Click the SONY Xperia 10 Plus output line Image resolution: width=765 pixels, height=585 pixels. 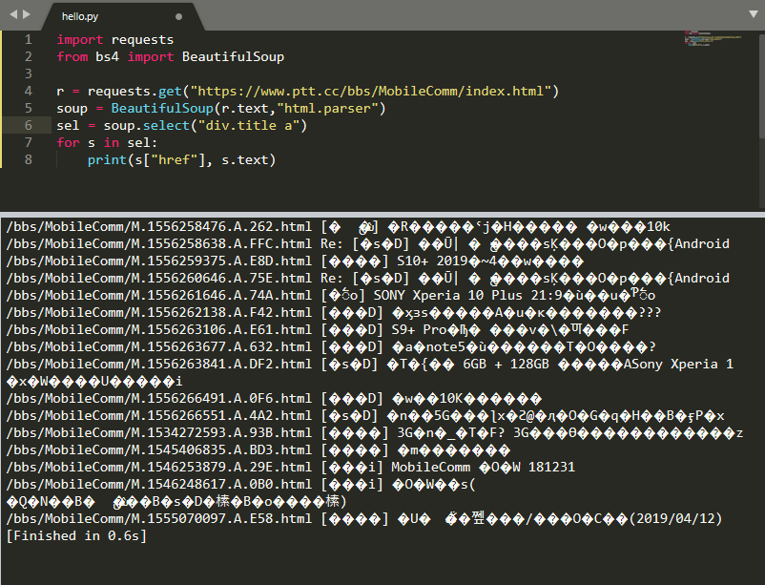(x=331, y=296)
